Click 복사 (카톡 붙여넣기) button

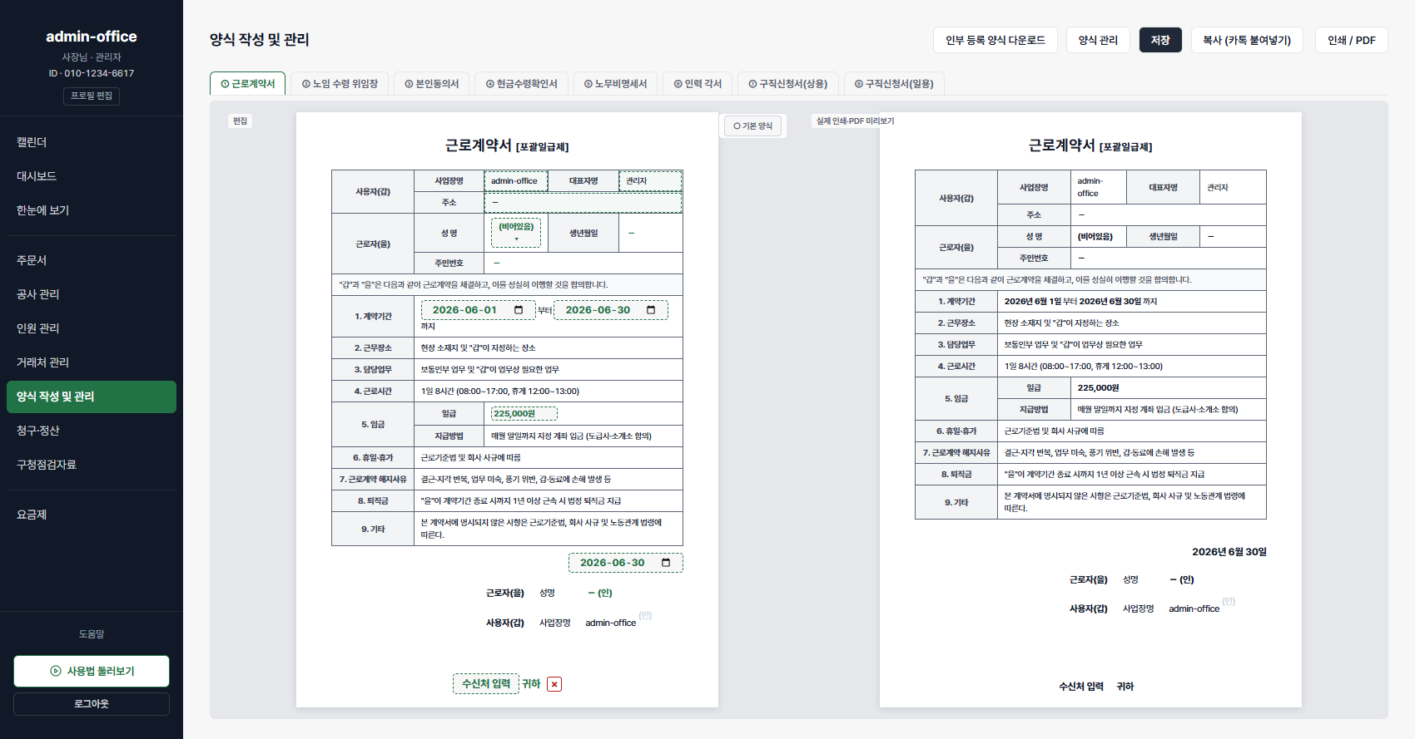[1247, 40]
